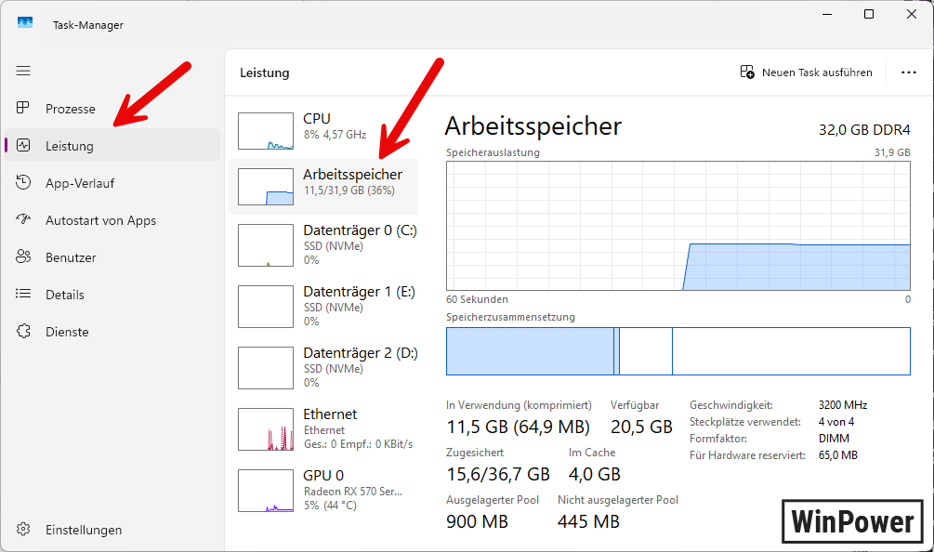The width and height of the screenshot is (934, 552).
Task: Go to Autostart von Apps
Action: pos(100,220)
